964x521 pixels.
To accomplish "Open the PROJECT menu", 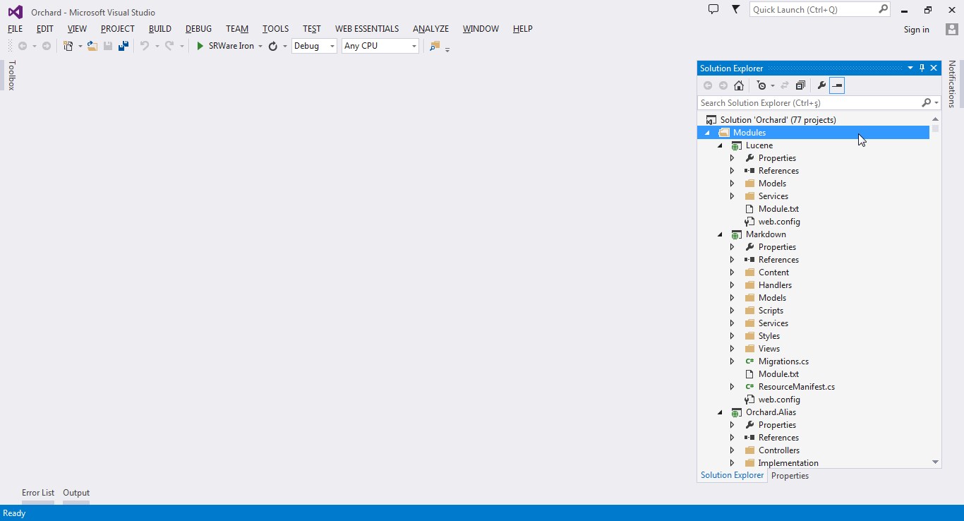I will pyautogui.click(x=117, y=29).
